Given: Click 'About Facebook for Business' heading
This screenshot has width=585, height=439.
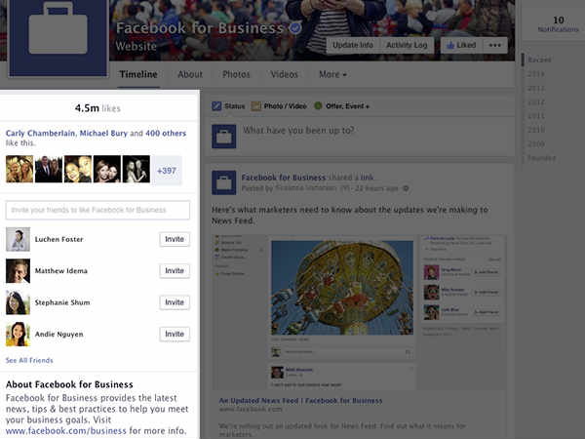Looking at the screenshot, I should tap(69, 384).
